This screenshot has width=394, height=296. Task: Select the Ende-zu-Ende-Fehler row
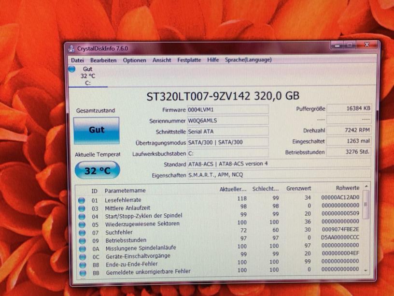click(219, 263)
